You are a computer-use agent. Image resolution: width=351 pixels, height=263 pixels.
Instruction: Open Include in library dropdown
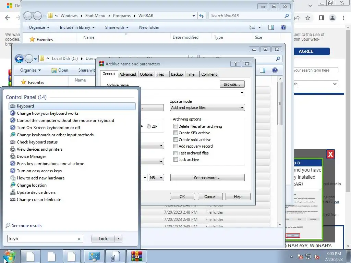[x=77, y=27]
